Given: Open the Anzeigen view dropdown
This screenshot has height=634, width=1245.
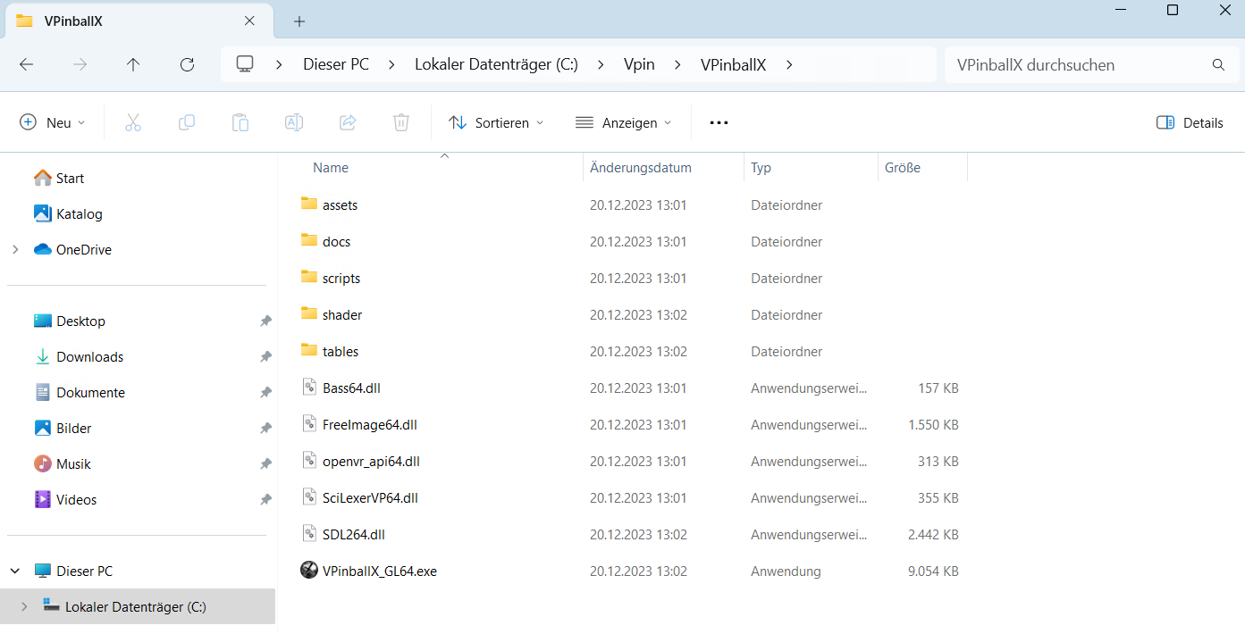Looking at the screenshot, I should (x=624, y=122).
